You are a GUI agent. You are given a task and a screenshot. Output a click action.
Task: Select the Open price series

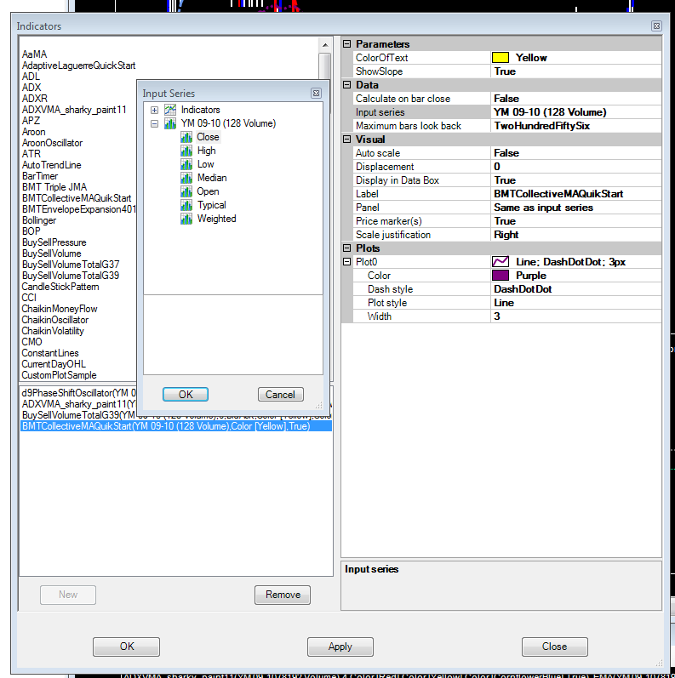(208, 191)
